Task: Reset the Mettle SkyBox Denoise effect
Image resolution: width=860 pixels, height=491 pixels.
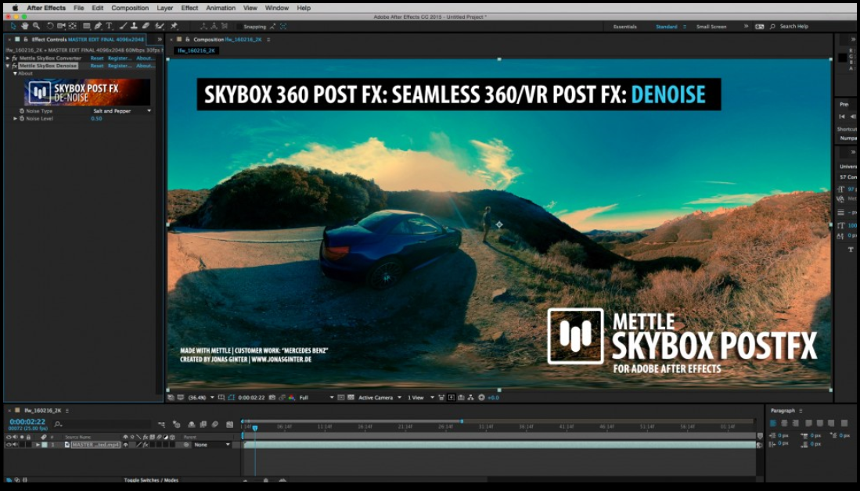Action: tap(97, 66)
